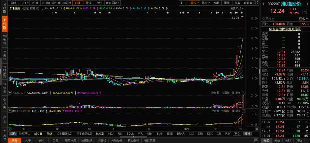Image resolution: width=310 pixels, height=143 pixels.
Task: Open 更多 indicators list
Action: [237, 134]
